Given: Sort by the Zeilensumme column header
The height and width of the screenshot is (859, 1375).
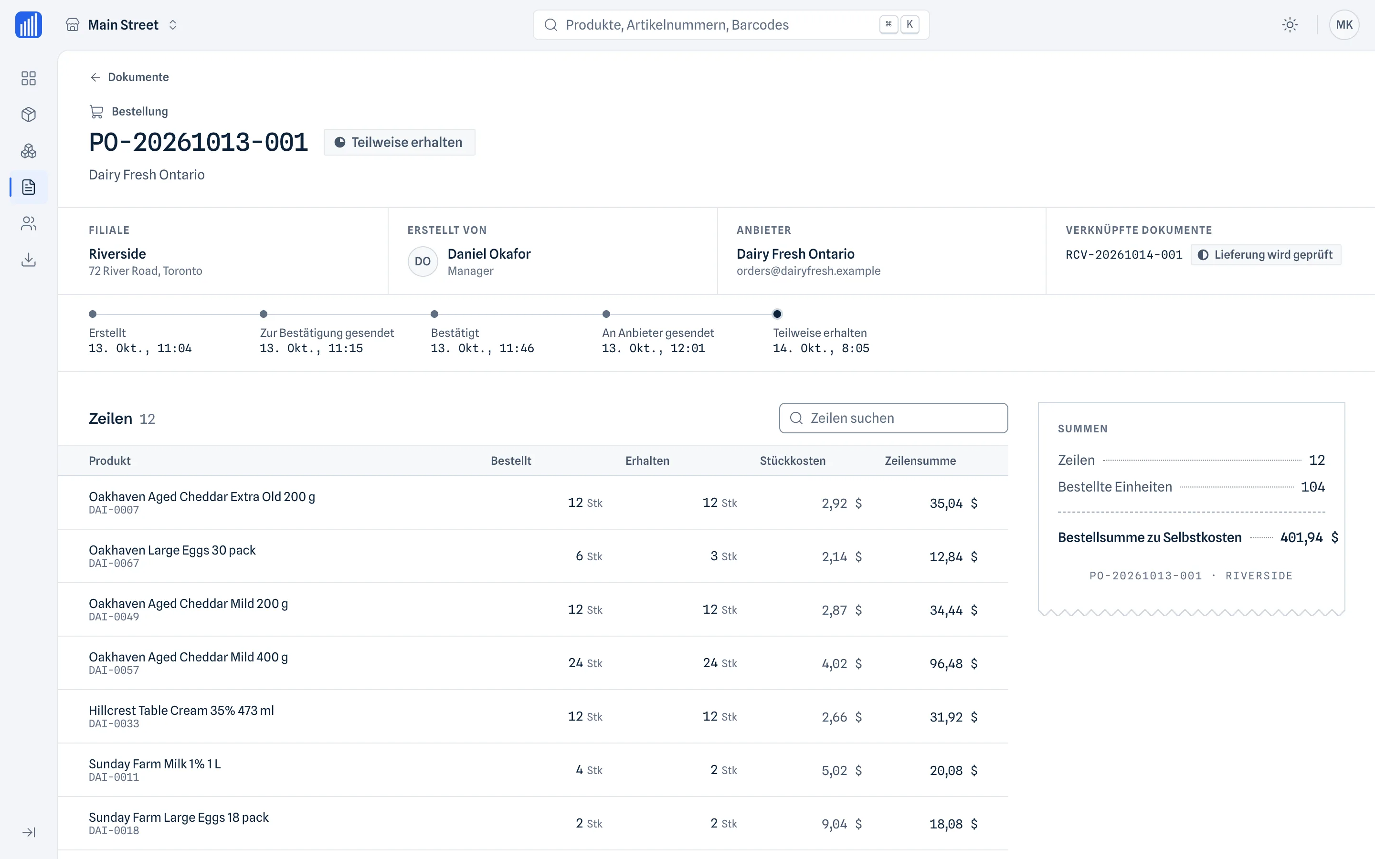Looking at the screenshot, I should [x=920, y=461].
